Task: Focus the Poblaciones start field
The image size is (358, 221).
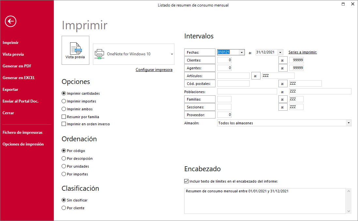Action: click(x=247, y=91)
